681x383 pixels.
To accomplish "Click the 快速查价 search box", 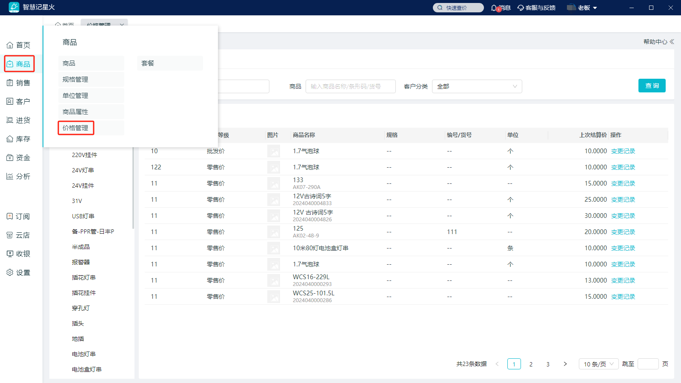I will [458, 8].
